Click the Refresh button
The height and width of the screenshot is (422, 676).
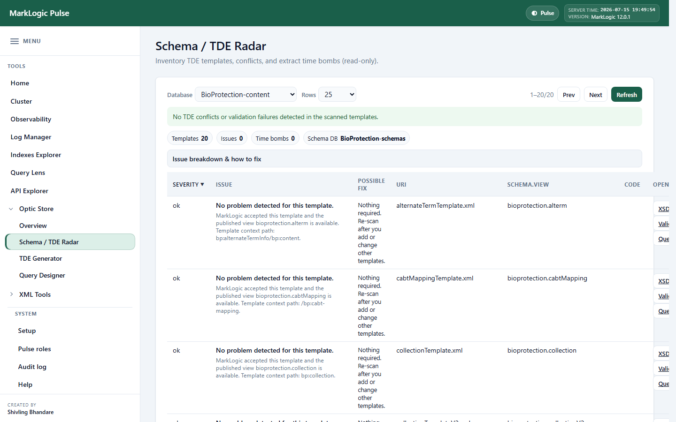626,95
